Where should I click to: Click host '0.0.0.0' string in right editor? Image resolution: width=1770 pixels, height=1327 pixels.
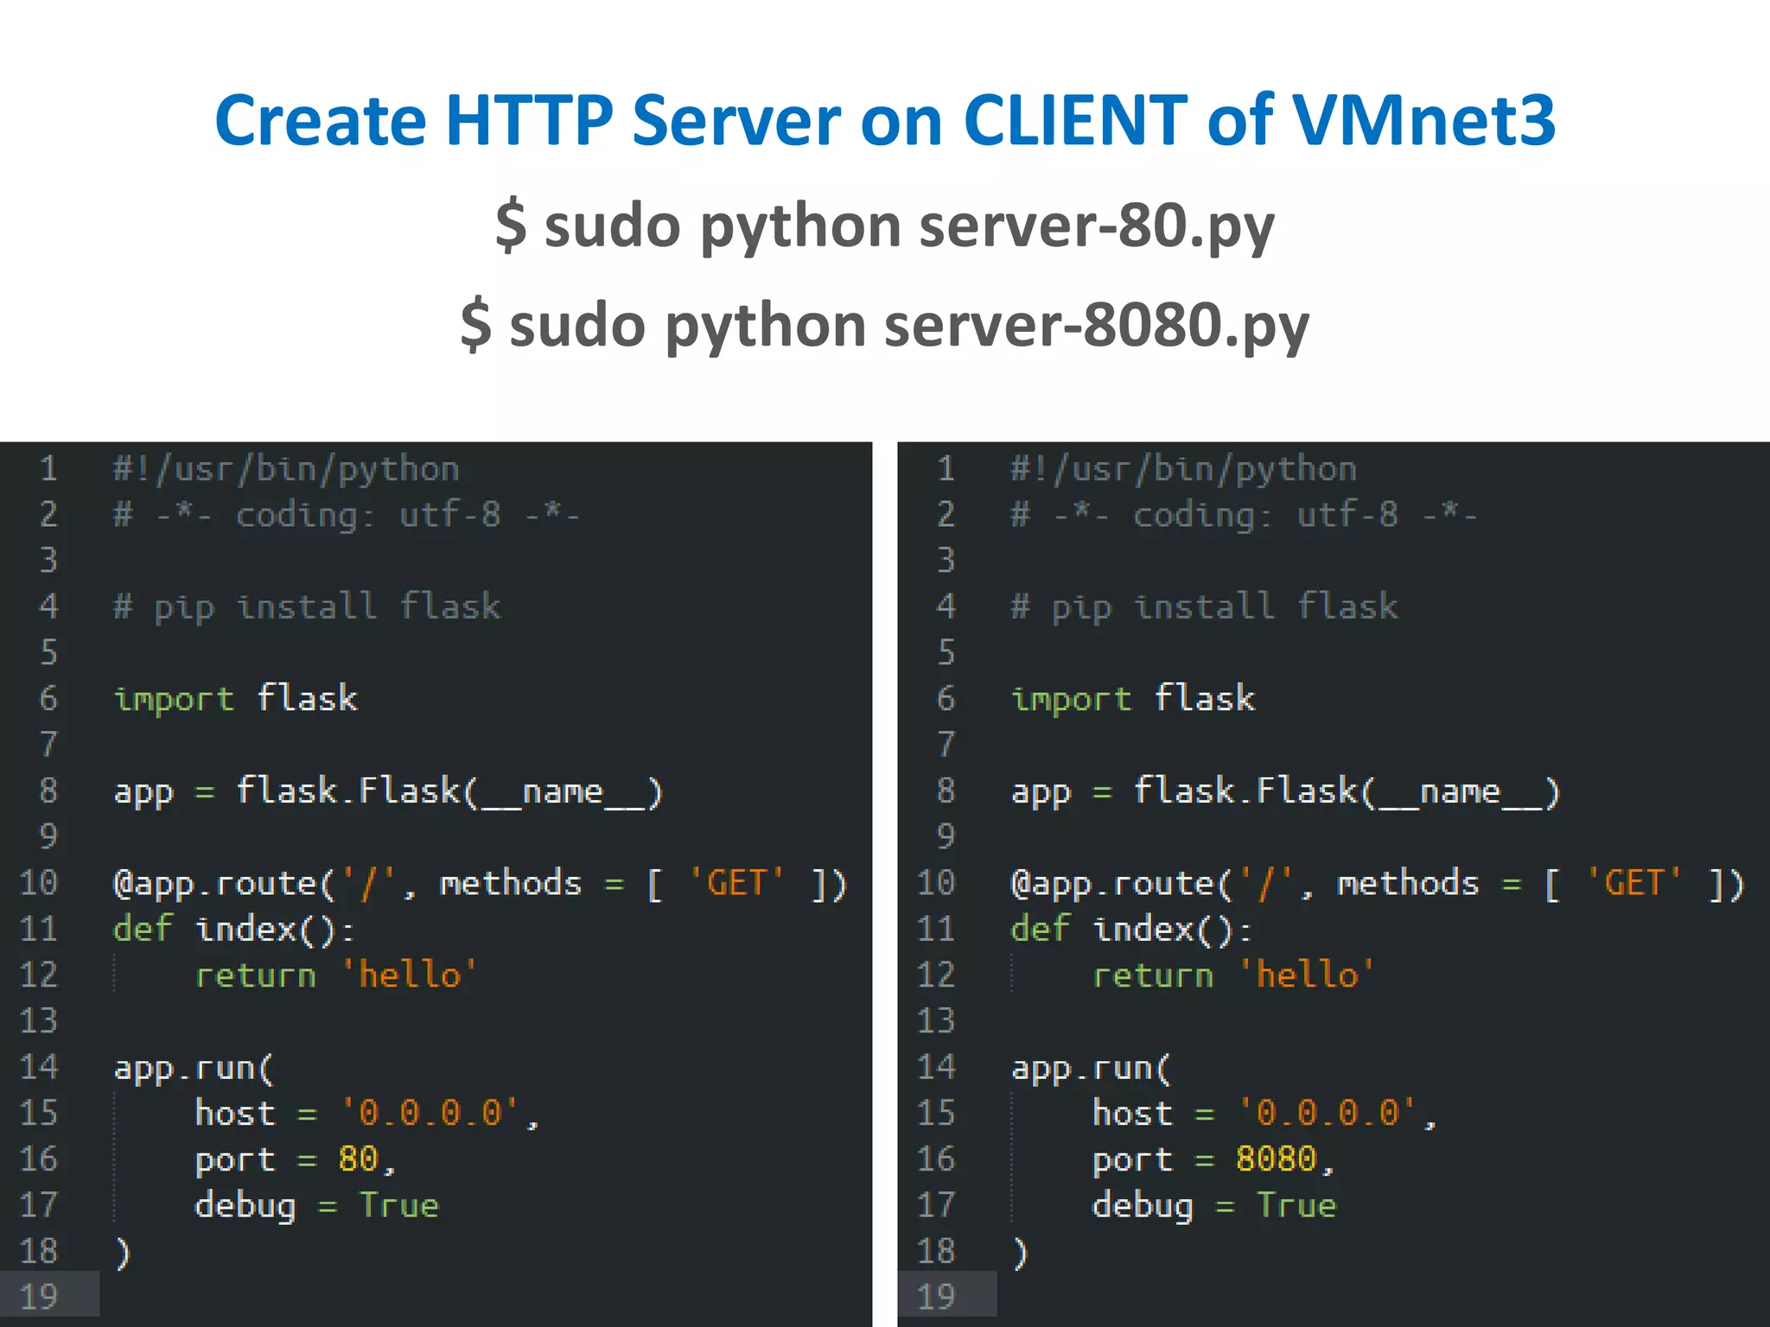[1327, 1113]
